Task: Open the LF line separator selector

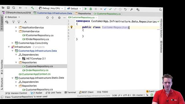Action: click(120, 95)
